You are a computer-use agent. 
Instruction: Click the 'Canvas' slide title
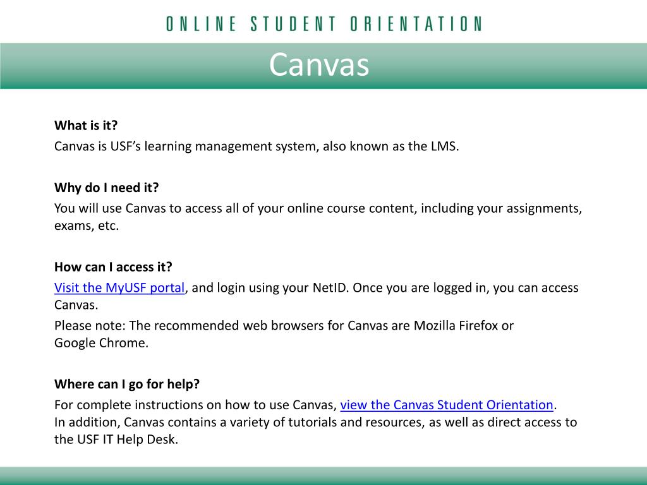[x=319, y=64]
